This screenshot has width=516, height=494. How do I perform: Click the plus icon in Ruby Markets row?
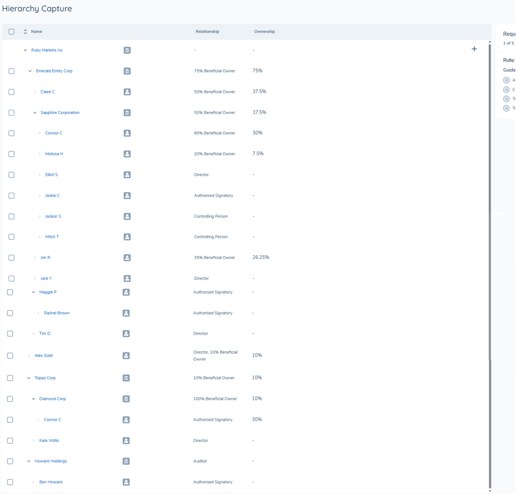474,49
